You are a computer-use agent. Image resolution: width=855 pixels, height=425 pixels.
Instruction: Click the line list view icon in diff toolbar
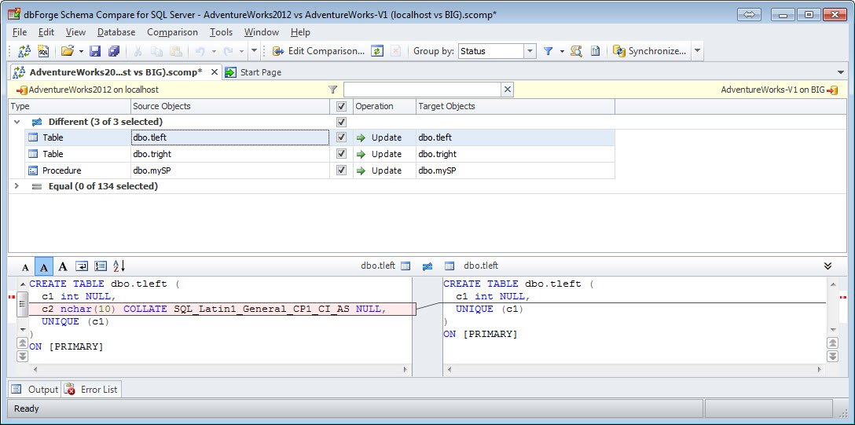[x=101, y=266]
